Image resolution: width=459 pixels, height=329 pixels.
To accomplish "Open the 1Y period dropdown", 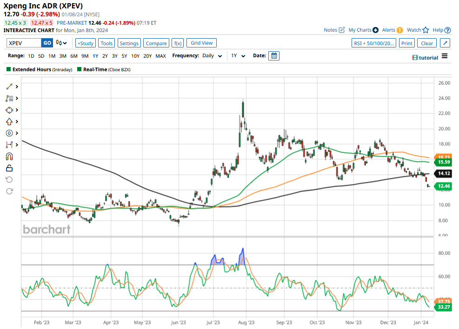I will [237, 56].
